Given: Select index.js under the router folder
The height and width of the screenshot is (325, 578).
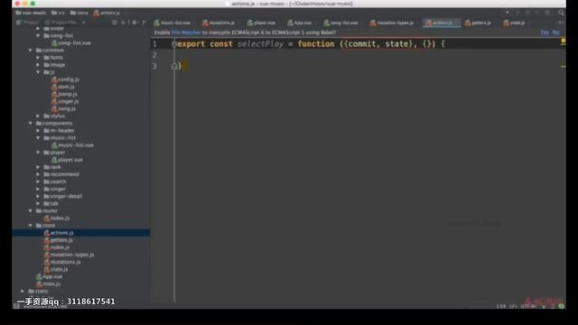Looking at the screenshot, I should tap(60, 218).
